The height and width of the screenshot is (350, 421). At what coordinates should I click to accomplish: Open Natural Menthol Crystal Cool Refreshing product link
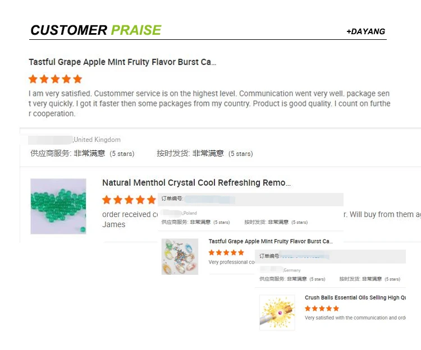(x=196, y=183)
